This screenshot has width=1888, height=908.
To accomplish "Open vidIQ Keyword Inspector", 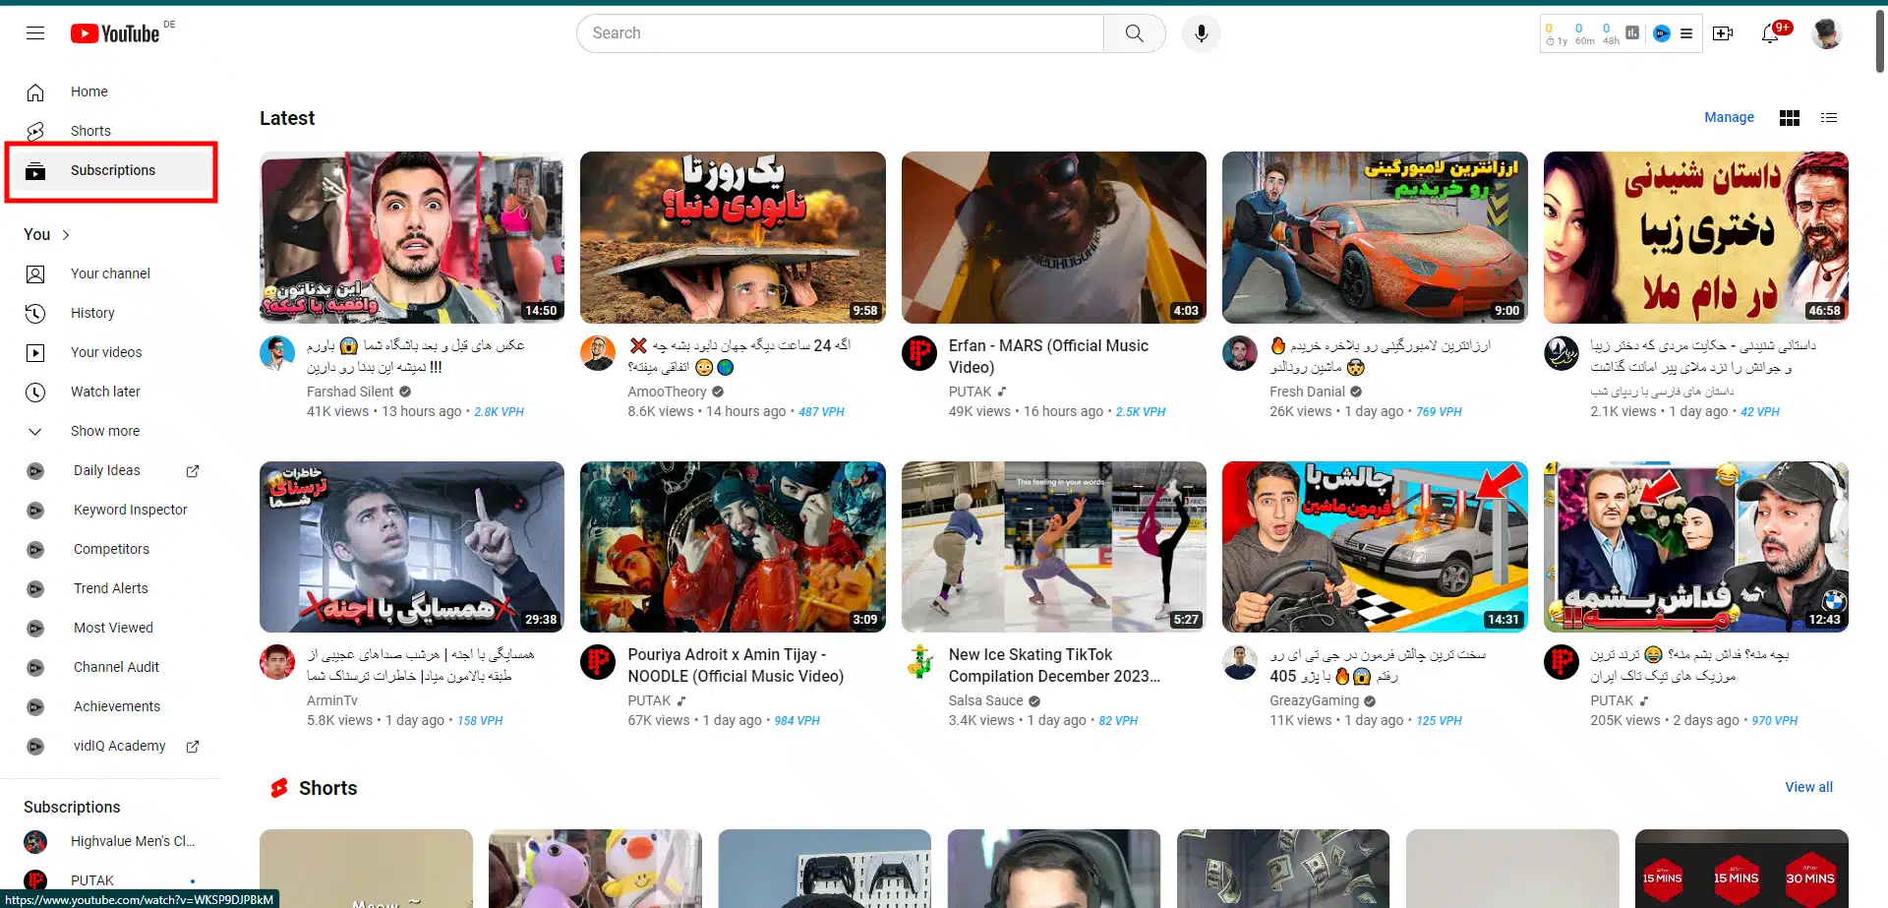I will [130, 510].
